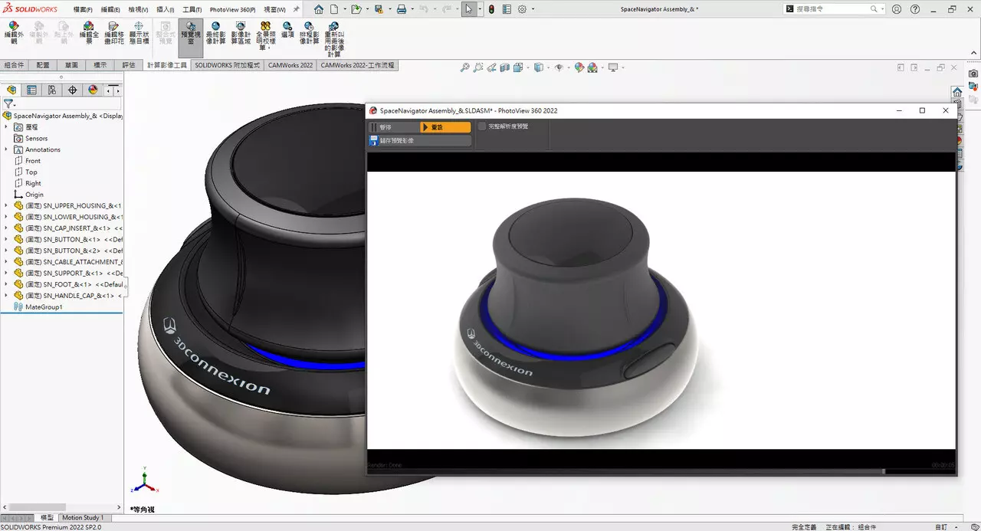Click the search commands input field
This screenshot has width=981, height=531.
[x=832, y=9]
